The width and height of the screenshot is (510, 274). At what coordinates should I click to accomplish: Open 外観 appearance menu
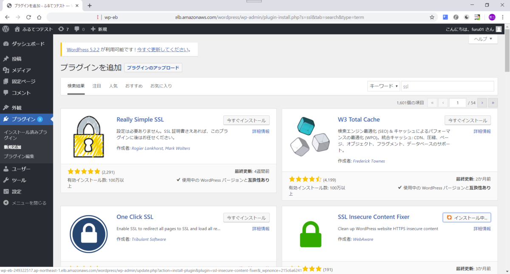pyautogui.click(x=26, y=108)
